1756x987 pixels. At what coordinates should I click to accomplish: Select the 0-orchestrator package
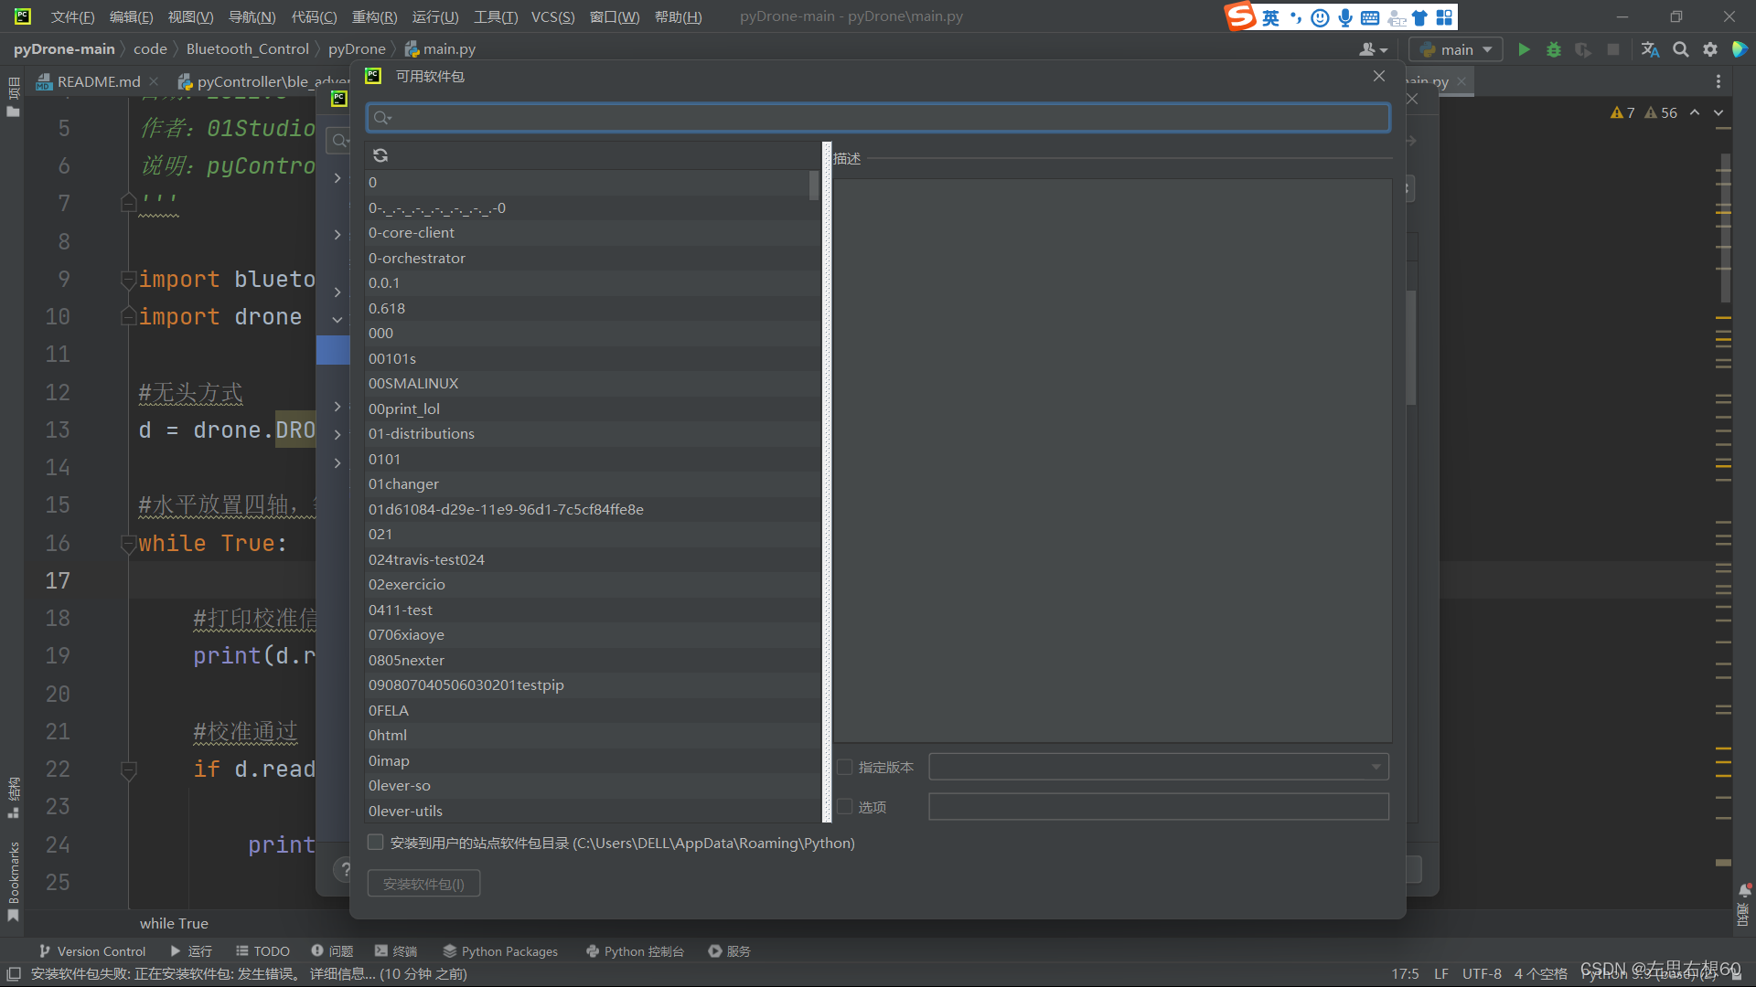[x=592, y=258]
